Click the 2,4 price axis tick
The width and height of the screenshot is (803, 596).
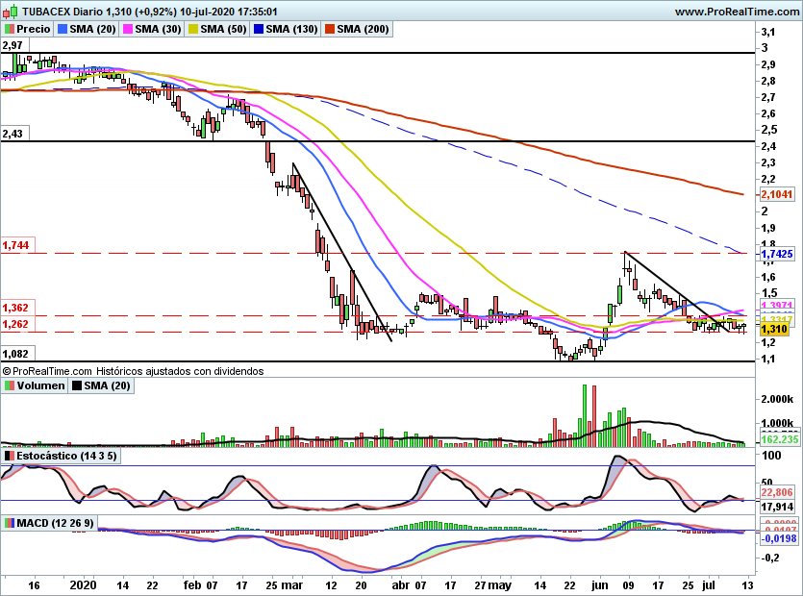click(768, 146)
